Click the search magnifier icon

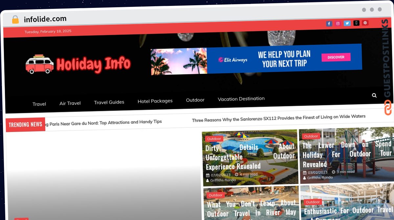374,95
